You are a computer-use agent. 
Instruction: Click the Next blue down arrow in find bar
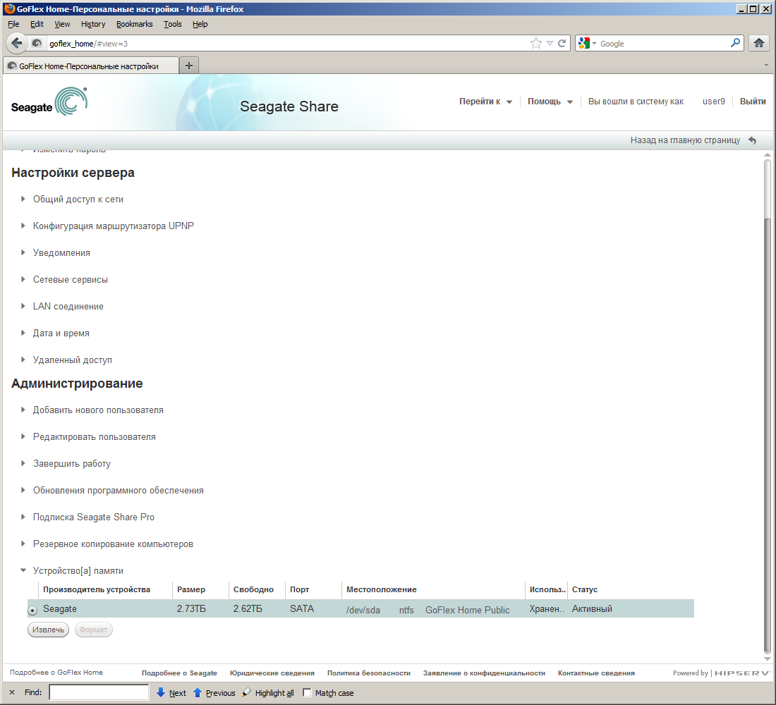point(160,692)
